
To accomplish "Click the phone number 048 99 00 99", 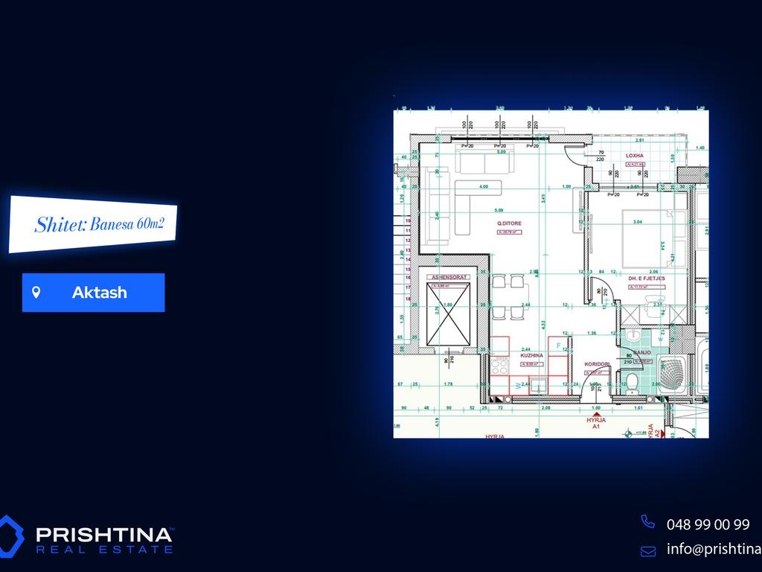I will [708, 524].
